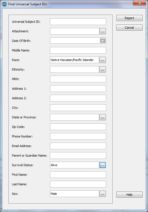Focus the First Name field
Image resolution: width=148 pixels, height=212 pixels.
78,175
